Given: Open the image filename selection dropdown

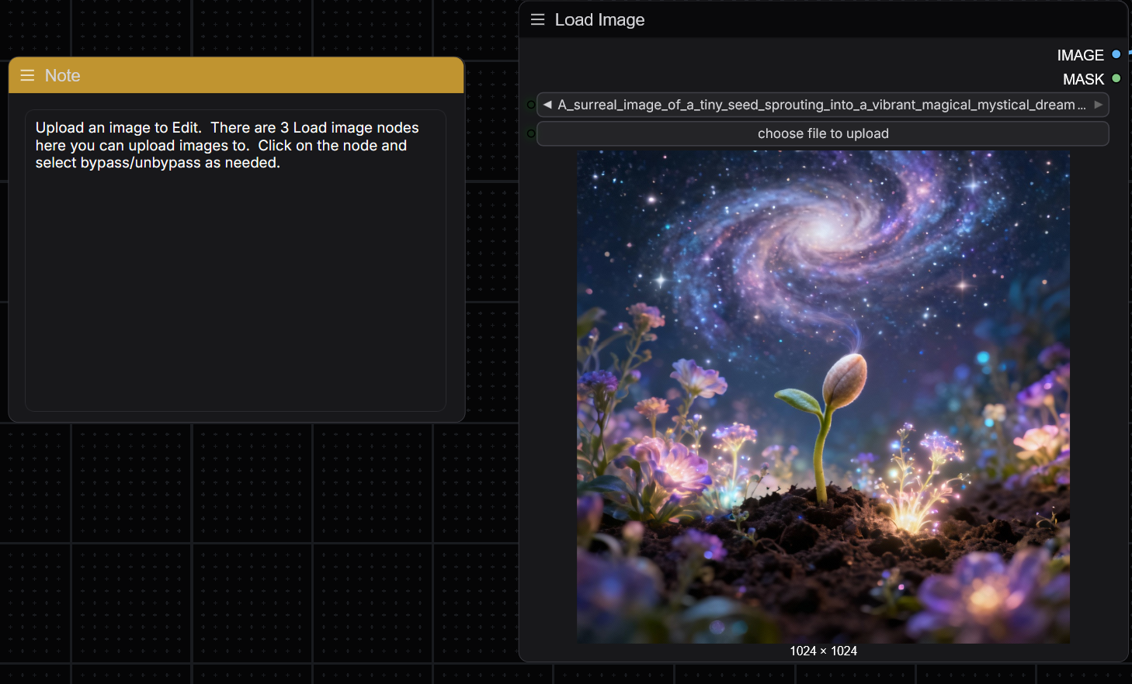Looking at the screenshot, I should pyautogui.click(x=823, y=104).
